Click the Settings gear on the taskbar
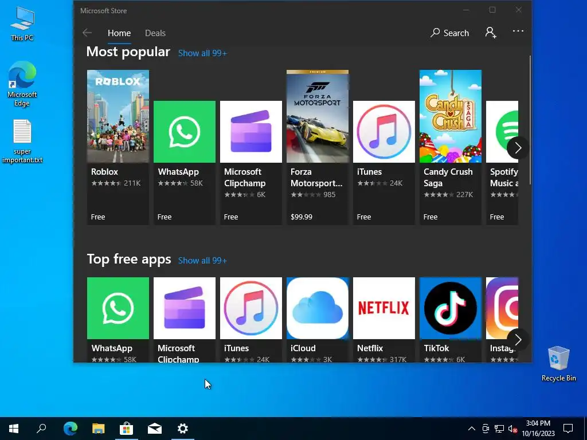The width and height of the screenshot is (587, 440). pyautogui.click(x=183, y=429)
